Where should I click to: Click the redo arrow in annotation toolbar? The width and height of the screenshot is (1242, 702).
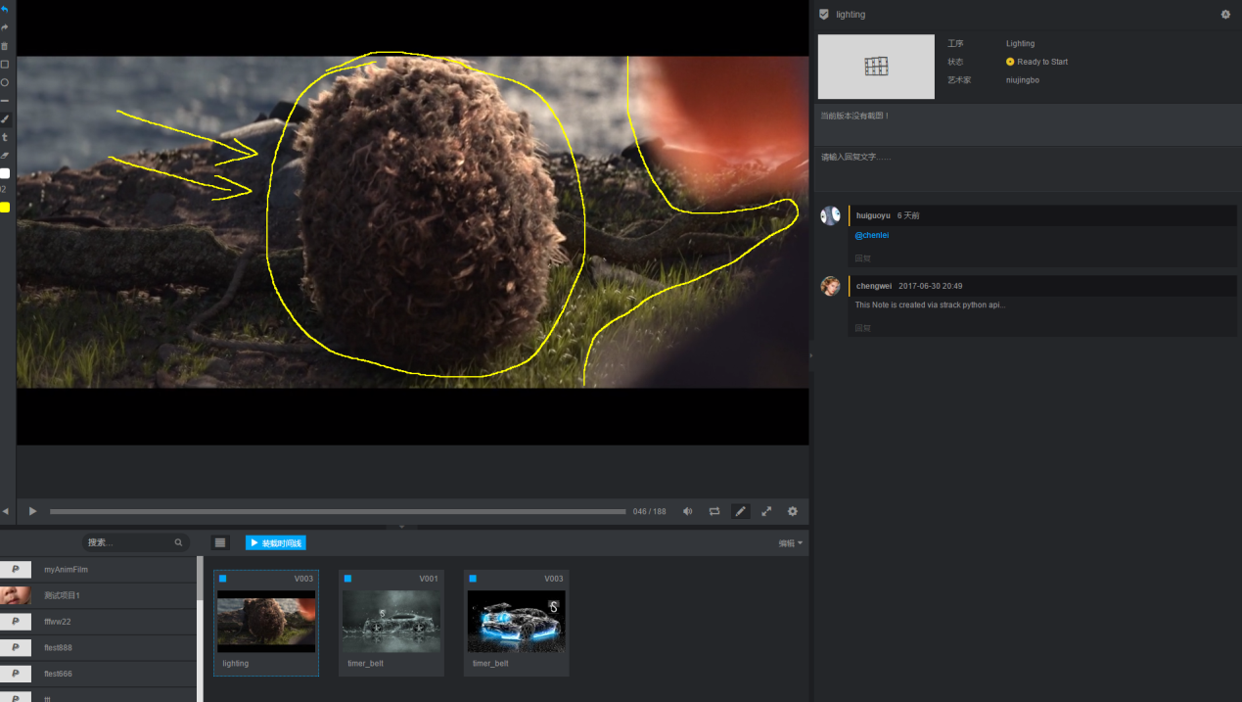click(4, 27)
